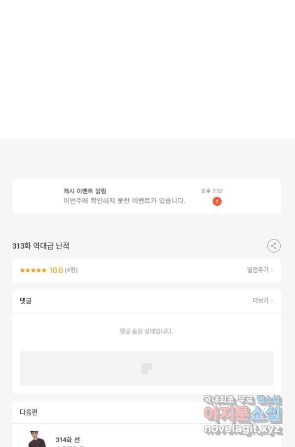The height and width of the screenshot is (447, 295).
Task: Click the (4명) rater count
Action: tap(71, 270)
